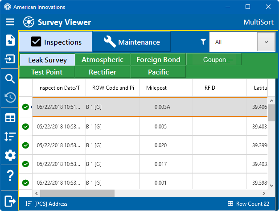Select the Leak Survey tab
279x211 pixels.
pyautogui.click(x=47, y=60)
